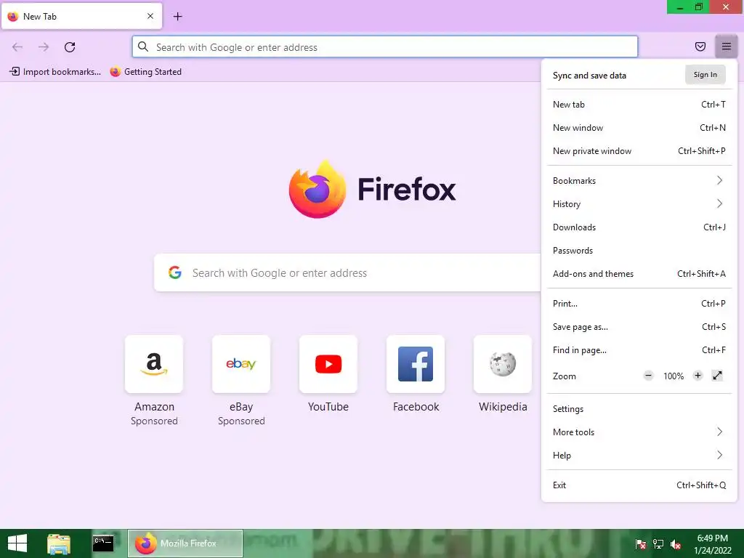The width and height of the screenshot is (744, 558).
Task: Select Print... menu item
Action: tap(639, 304)
